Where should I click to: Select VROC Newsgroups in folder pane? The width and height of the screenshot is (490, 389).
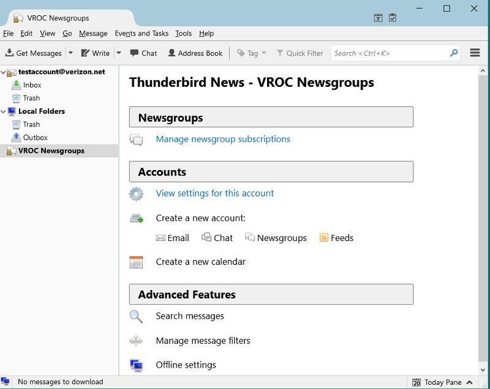59,150
